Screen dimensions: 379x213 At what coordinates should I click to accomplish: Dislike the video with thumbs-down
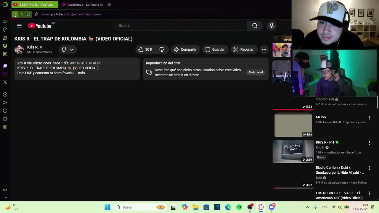(x=162, y=49)
